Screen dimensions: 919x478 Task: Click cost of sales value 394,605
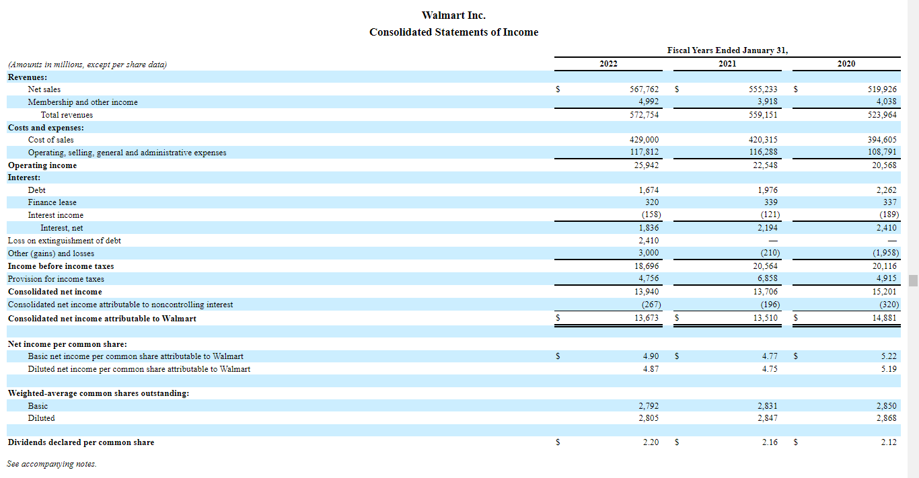click(882, 140)
